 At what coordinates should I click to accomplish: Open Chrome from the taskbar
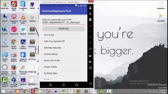pyautogui.click(x=25, y=91)
